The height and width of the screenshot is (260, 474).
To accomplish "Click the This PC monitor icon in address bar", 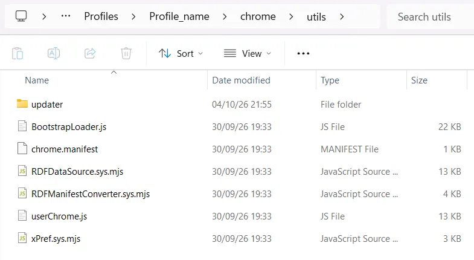I will point(21,16).
